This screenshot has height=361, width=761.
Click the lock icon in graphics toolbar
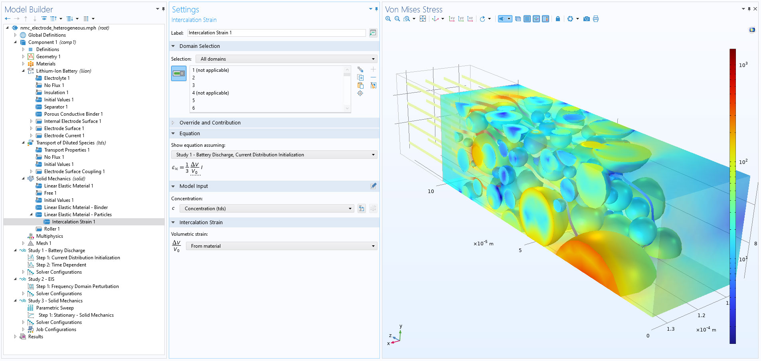(558, 19)
